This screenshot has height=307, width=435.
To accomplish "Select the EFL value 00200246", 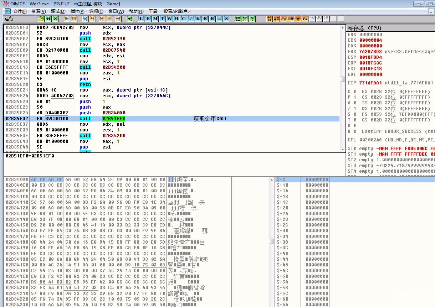I will (x=370, y=140).
